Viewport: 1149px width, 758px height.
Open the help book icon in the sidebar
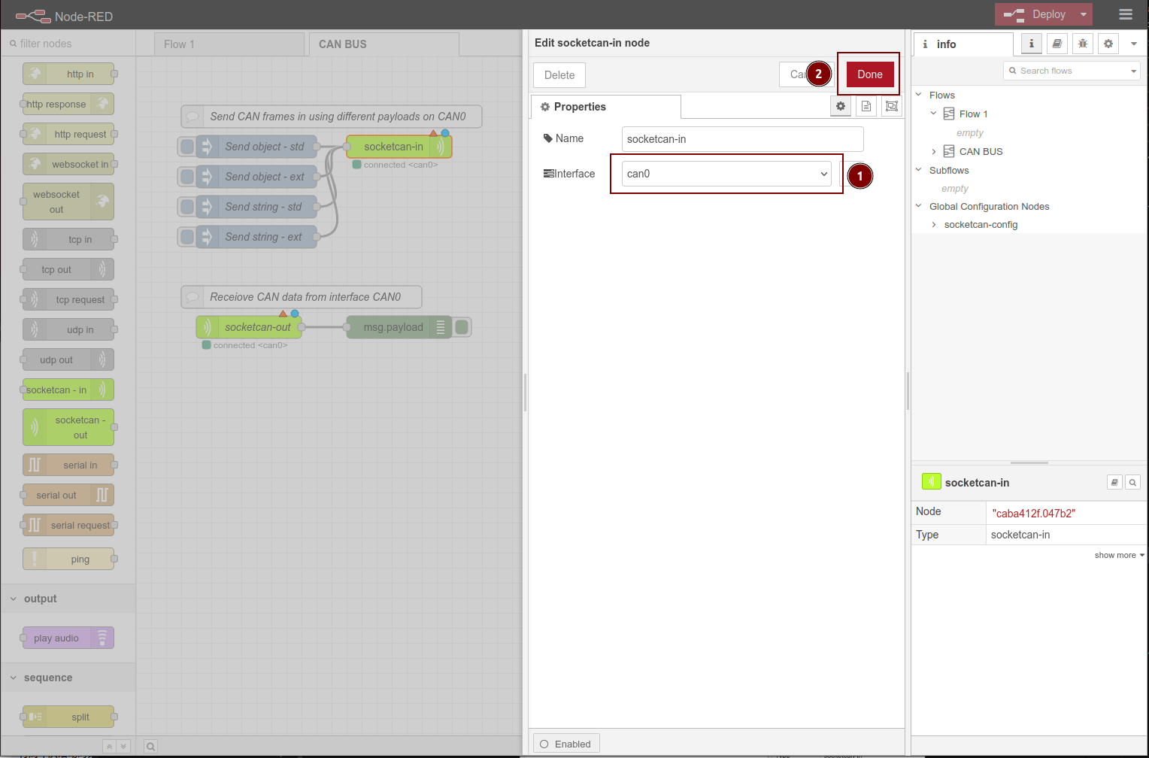click(1057, 44)
